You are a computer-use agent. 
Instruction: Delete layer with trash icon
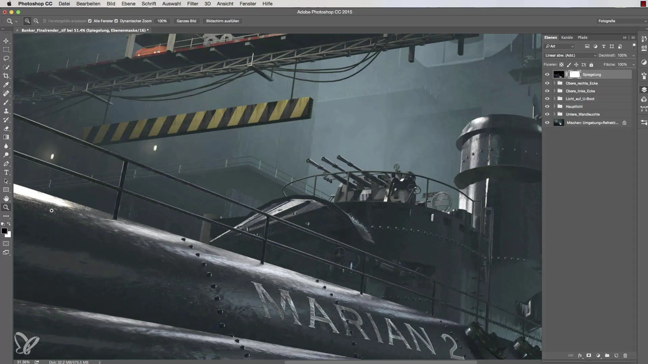click(625, 356)
